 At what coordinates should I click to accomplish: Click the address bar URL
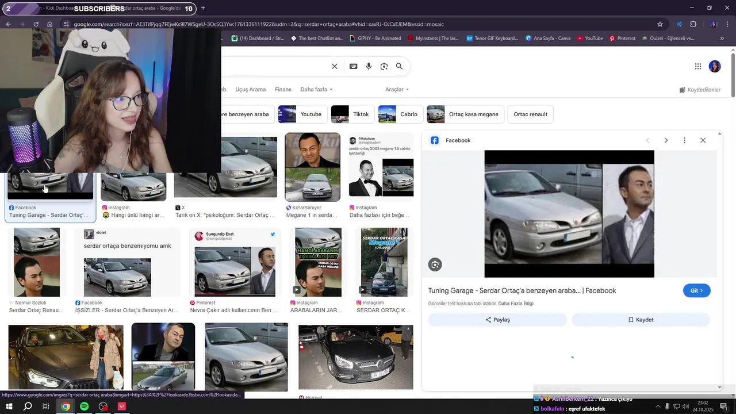(259, 24)
